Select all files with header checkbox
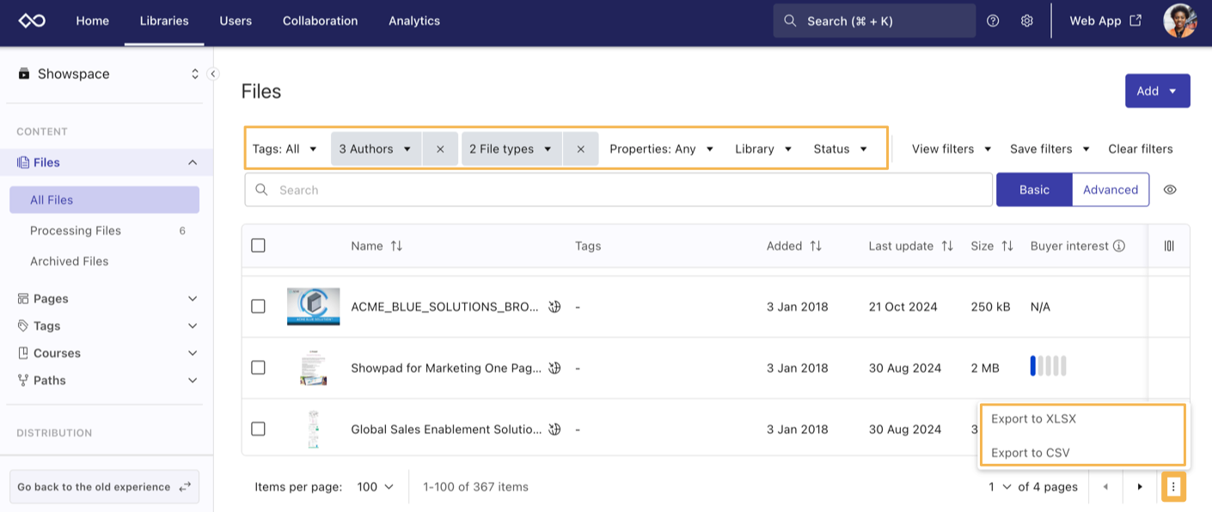The width and height of the screenshot is (1212, 512). [258, 246]
